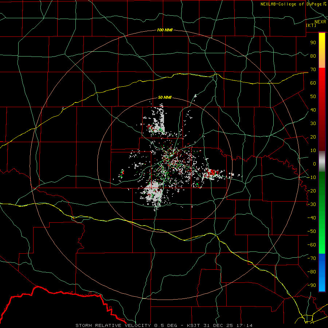This screenshot has height=328, width=328.
Task: Select the 50 NMI range ring label
Action: (x=165, y=97)
